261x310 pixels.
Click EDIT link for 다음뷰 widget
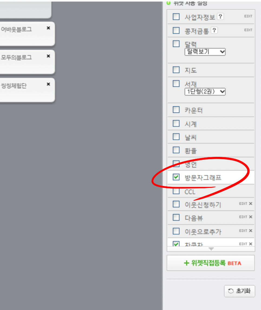coord(243,217)
